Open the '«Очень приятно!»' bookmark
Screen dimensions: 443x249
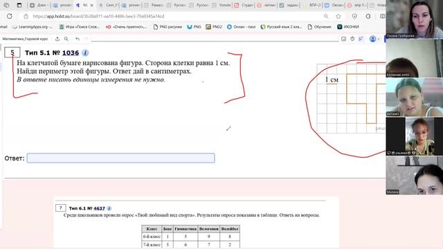pos(126,27)
